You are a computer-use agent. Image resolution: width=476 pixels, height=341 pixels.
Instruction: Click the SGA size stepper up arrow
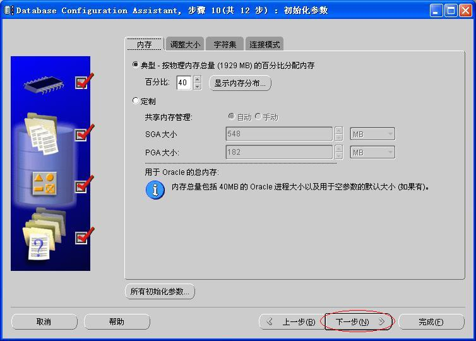339,131
